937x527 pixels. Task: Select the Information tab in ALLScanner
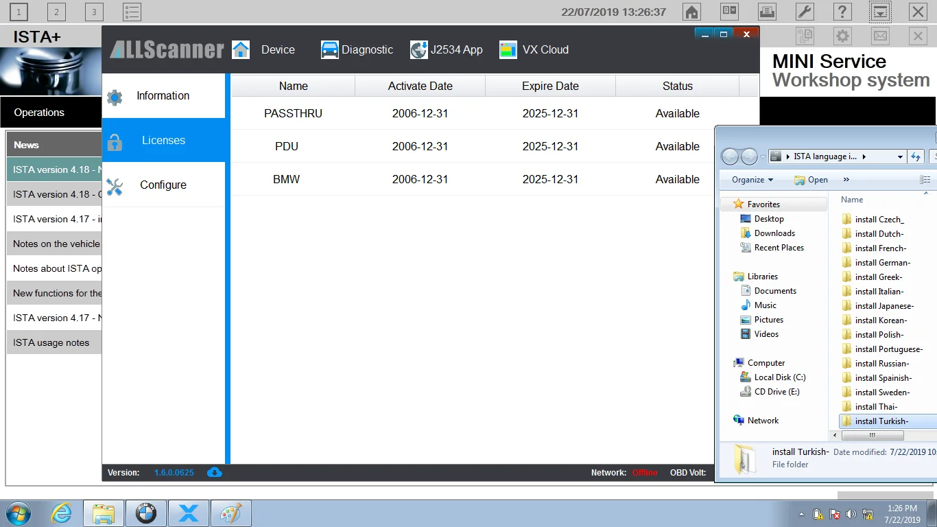[163, 96]
